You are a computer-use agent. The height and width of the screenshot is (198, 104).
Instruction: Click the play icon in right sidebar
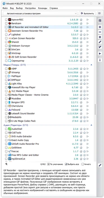[x=100, y=54]
